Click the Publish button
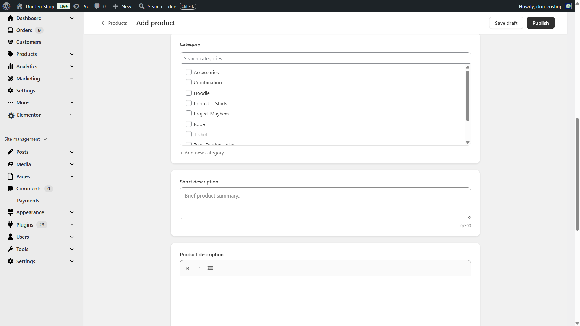580x326 pixels. click(x=540, y=23)
